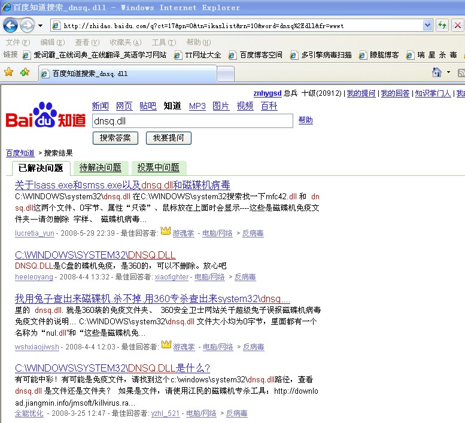Click the Add to Favorites icon

(25, 72)
